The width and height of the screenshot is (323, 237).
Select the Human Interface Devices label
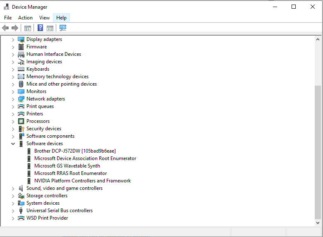tap(54, 54)
